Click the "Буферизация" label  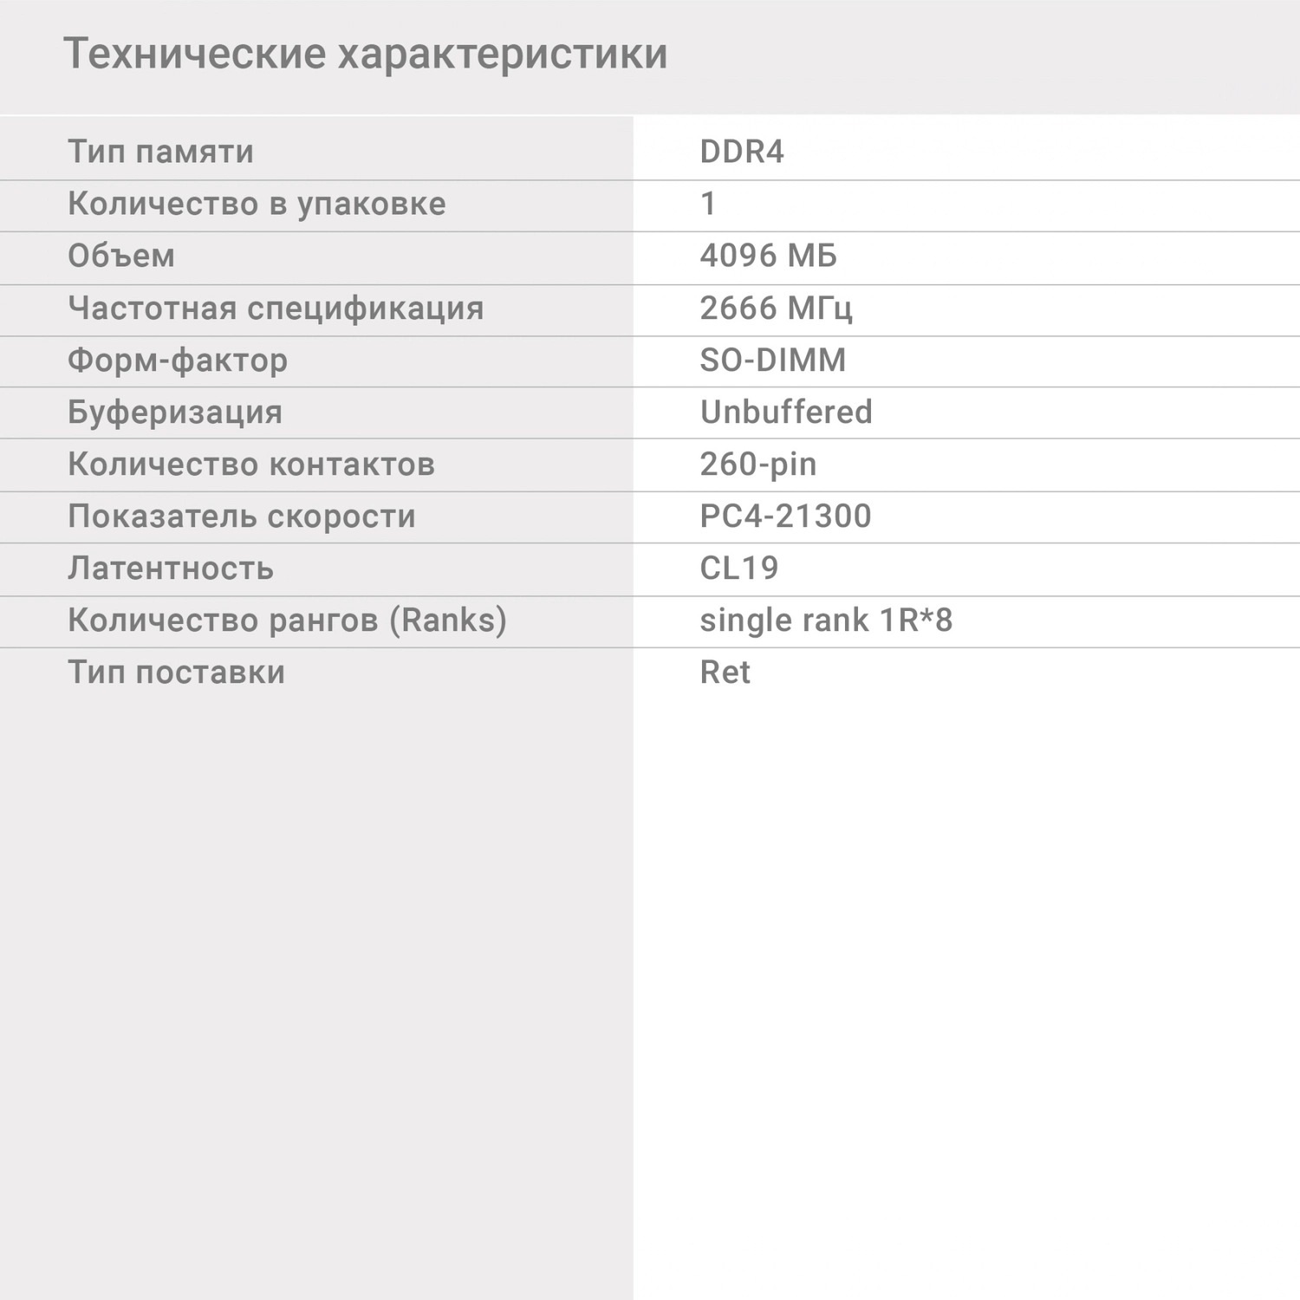coord(175,412)
